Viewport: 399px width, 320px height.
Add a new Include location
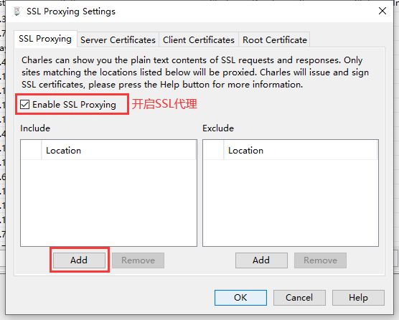coord(79,260)
